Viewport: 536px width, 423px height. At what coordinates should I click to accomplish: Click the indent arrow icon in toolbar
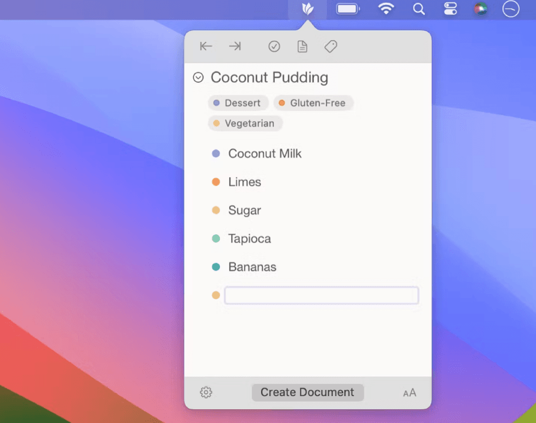click(235, 46)
